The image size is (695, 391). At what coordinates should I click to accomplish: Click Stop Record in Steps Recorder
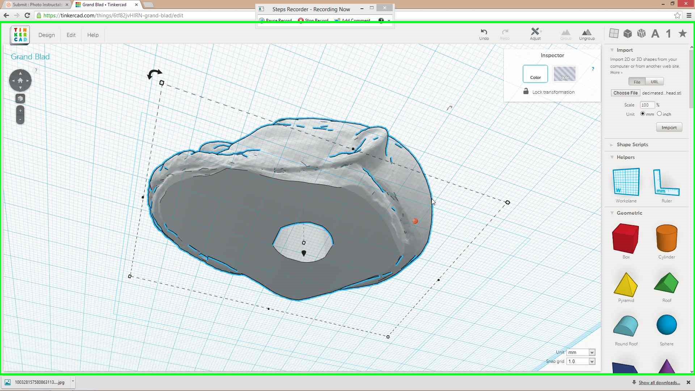click(x=313, y=20)
